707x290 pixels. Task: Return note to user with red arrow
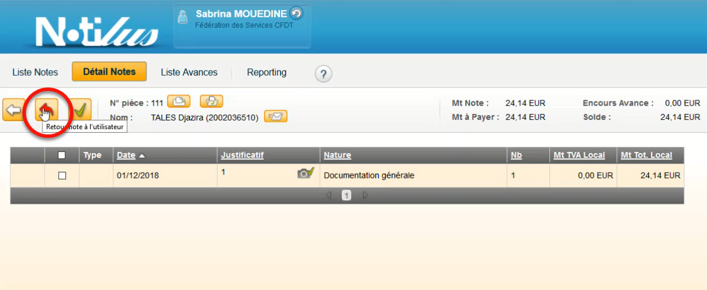pyautogui.click(x=46, y=110)
